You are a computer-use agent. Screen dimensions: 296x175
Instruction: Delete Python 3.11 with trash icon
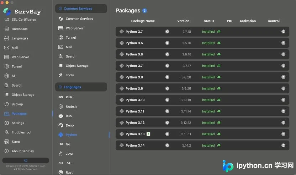click(283, 111)
